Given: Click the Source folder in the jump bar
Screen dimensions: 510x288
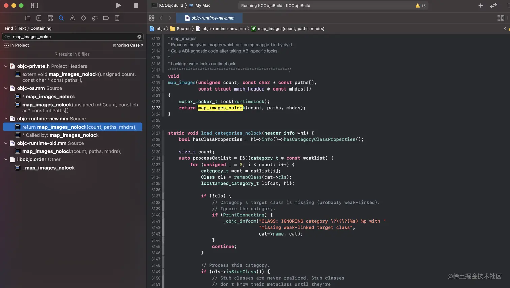Looking at the screenshot, I should 180,29.
